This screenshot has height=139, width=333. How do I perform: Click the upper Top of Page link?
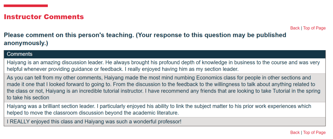(314, 28)
